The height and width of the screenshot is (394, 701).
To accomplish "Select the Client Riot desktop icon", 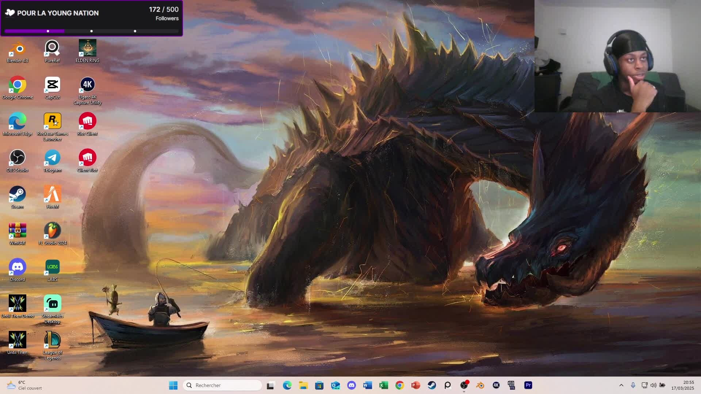I will (x=87, y=161).
